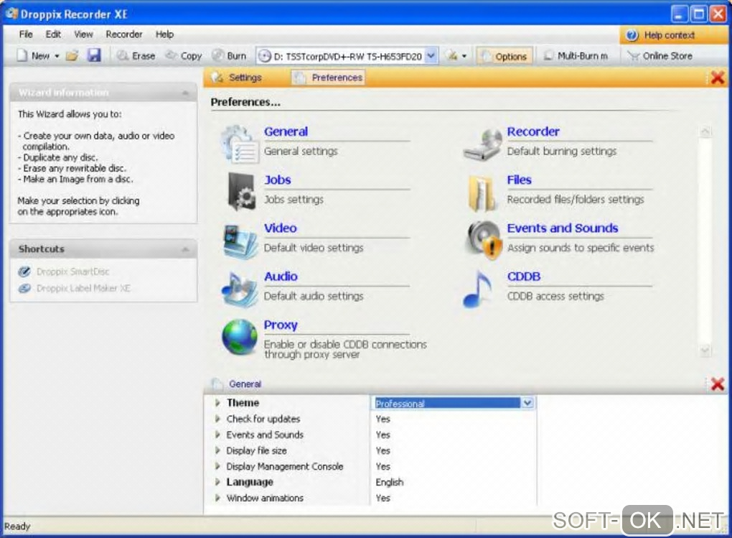
Task: Open the Theme Professional dropdown
Action: [x=527, y=403]
